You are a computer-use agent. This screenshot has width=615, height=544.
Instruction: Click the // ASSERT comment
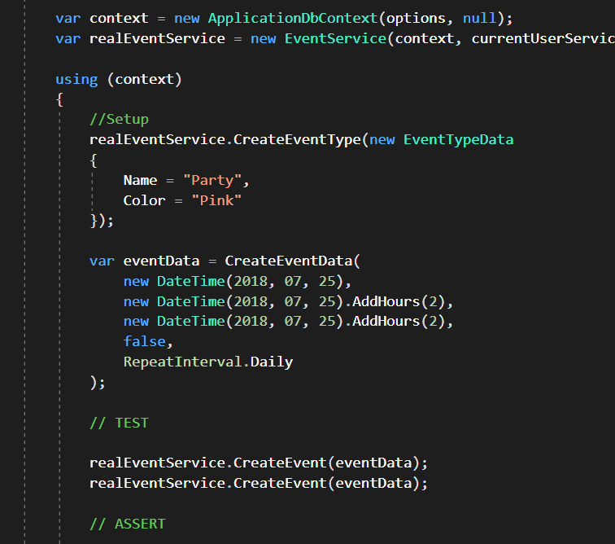point(128,524)
